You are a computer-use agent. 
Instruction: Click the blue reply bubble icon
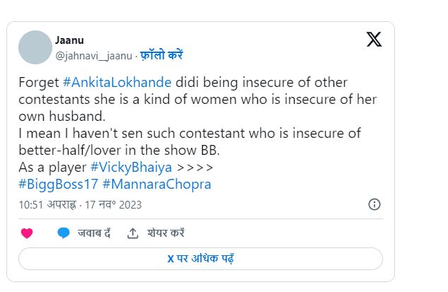[64, 233]
